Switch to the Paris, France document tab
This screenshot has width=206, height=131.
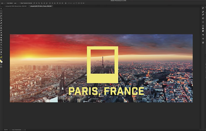point(41,6)
